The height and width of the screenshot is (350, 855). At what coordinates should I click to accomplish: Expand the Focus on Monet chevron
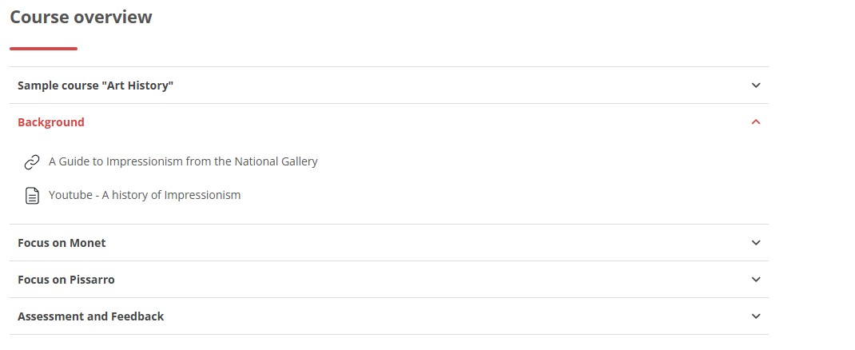pos(756,243)
